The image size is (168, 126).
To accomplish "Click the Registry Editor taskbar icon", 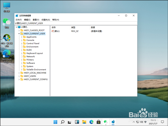I will point(113,122).
